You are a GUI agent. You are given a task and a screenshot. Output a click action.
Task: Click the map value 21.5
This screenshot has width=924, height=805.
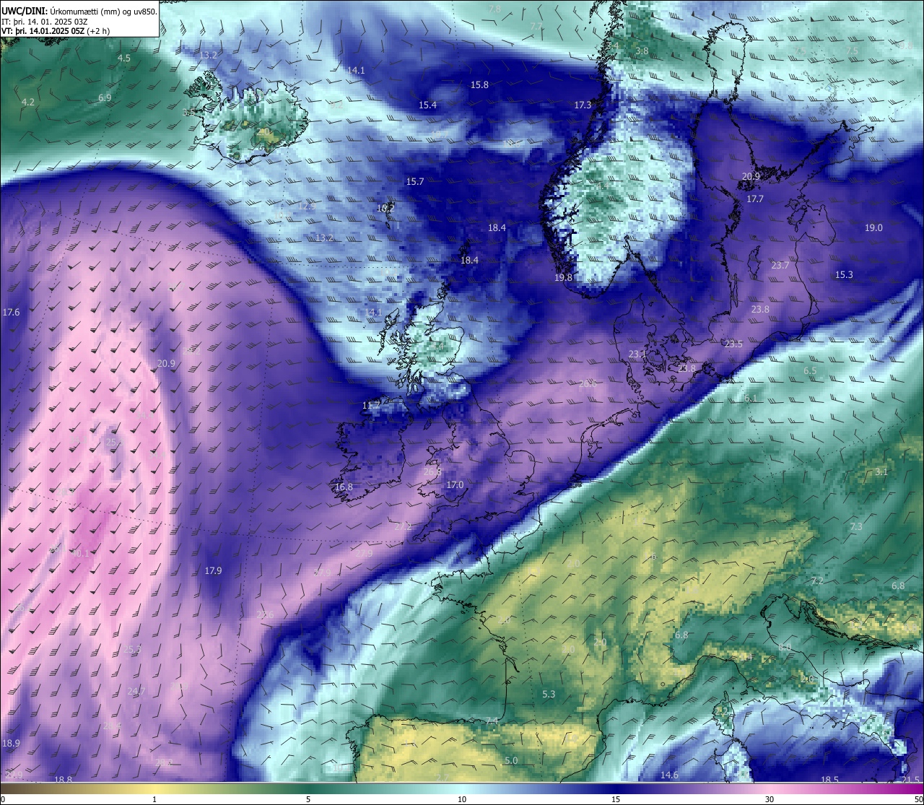(x=911, y=780)
